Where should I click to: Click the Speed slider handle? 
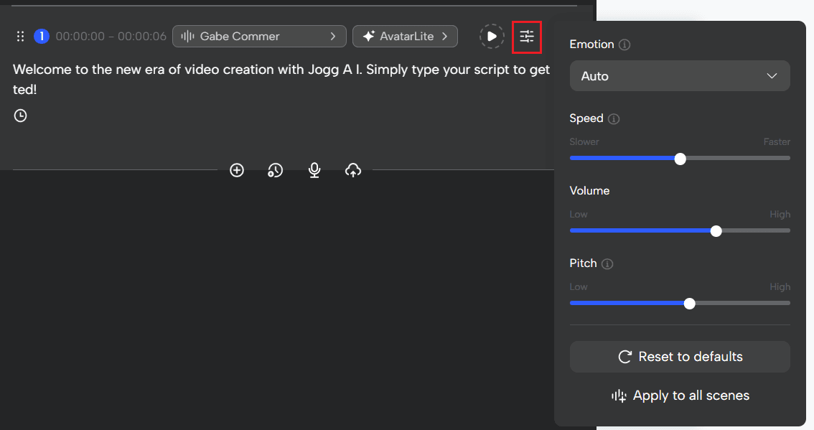coord(680,159)
